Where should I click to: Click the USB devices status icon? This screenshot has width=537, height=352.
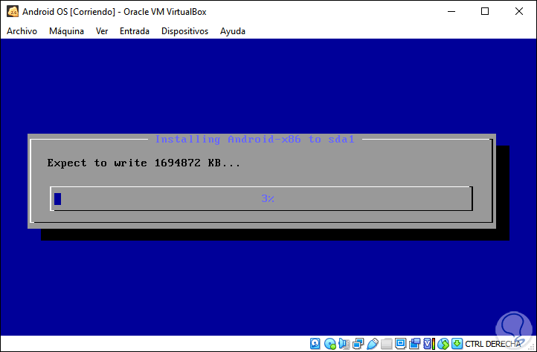coord(373,343)
